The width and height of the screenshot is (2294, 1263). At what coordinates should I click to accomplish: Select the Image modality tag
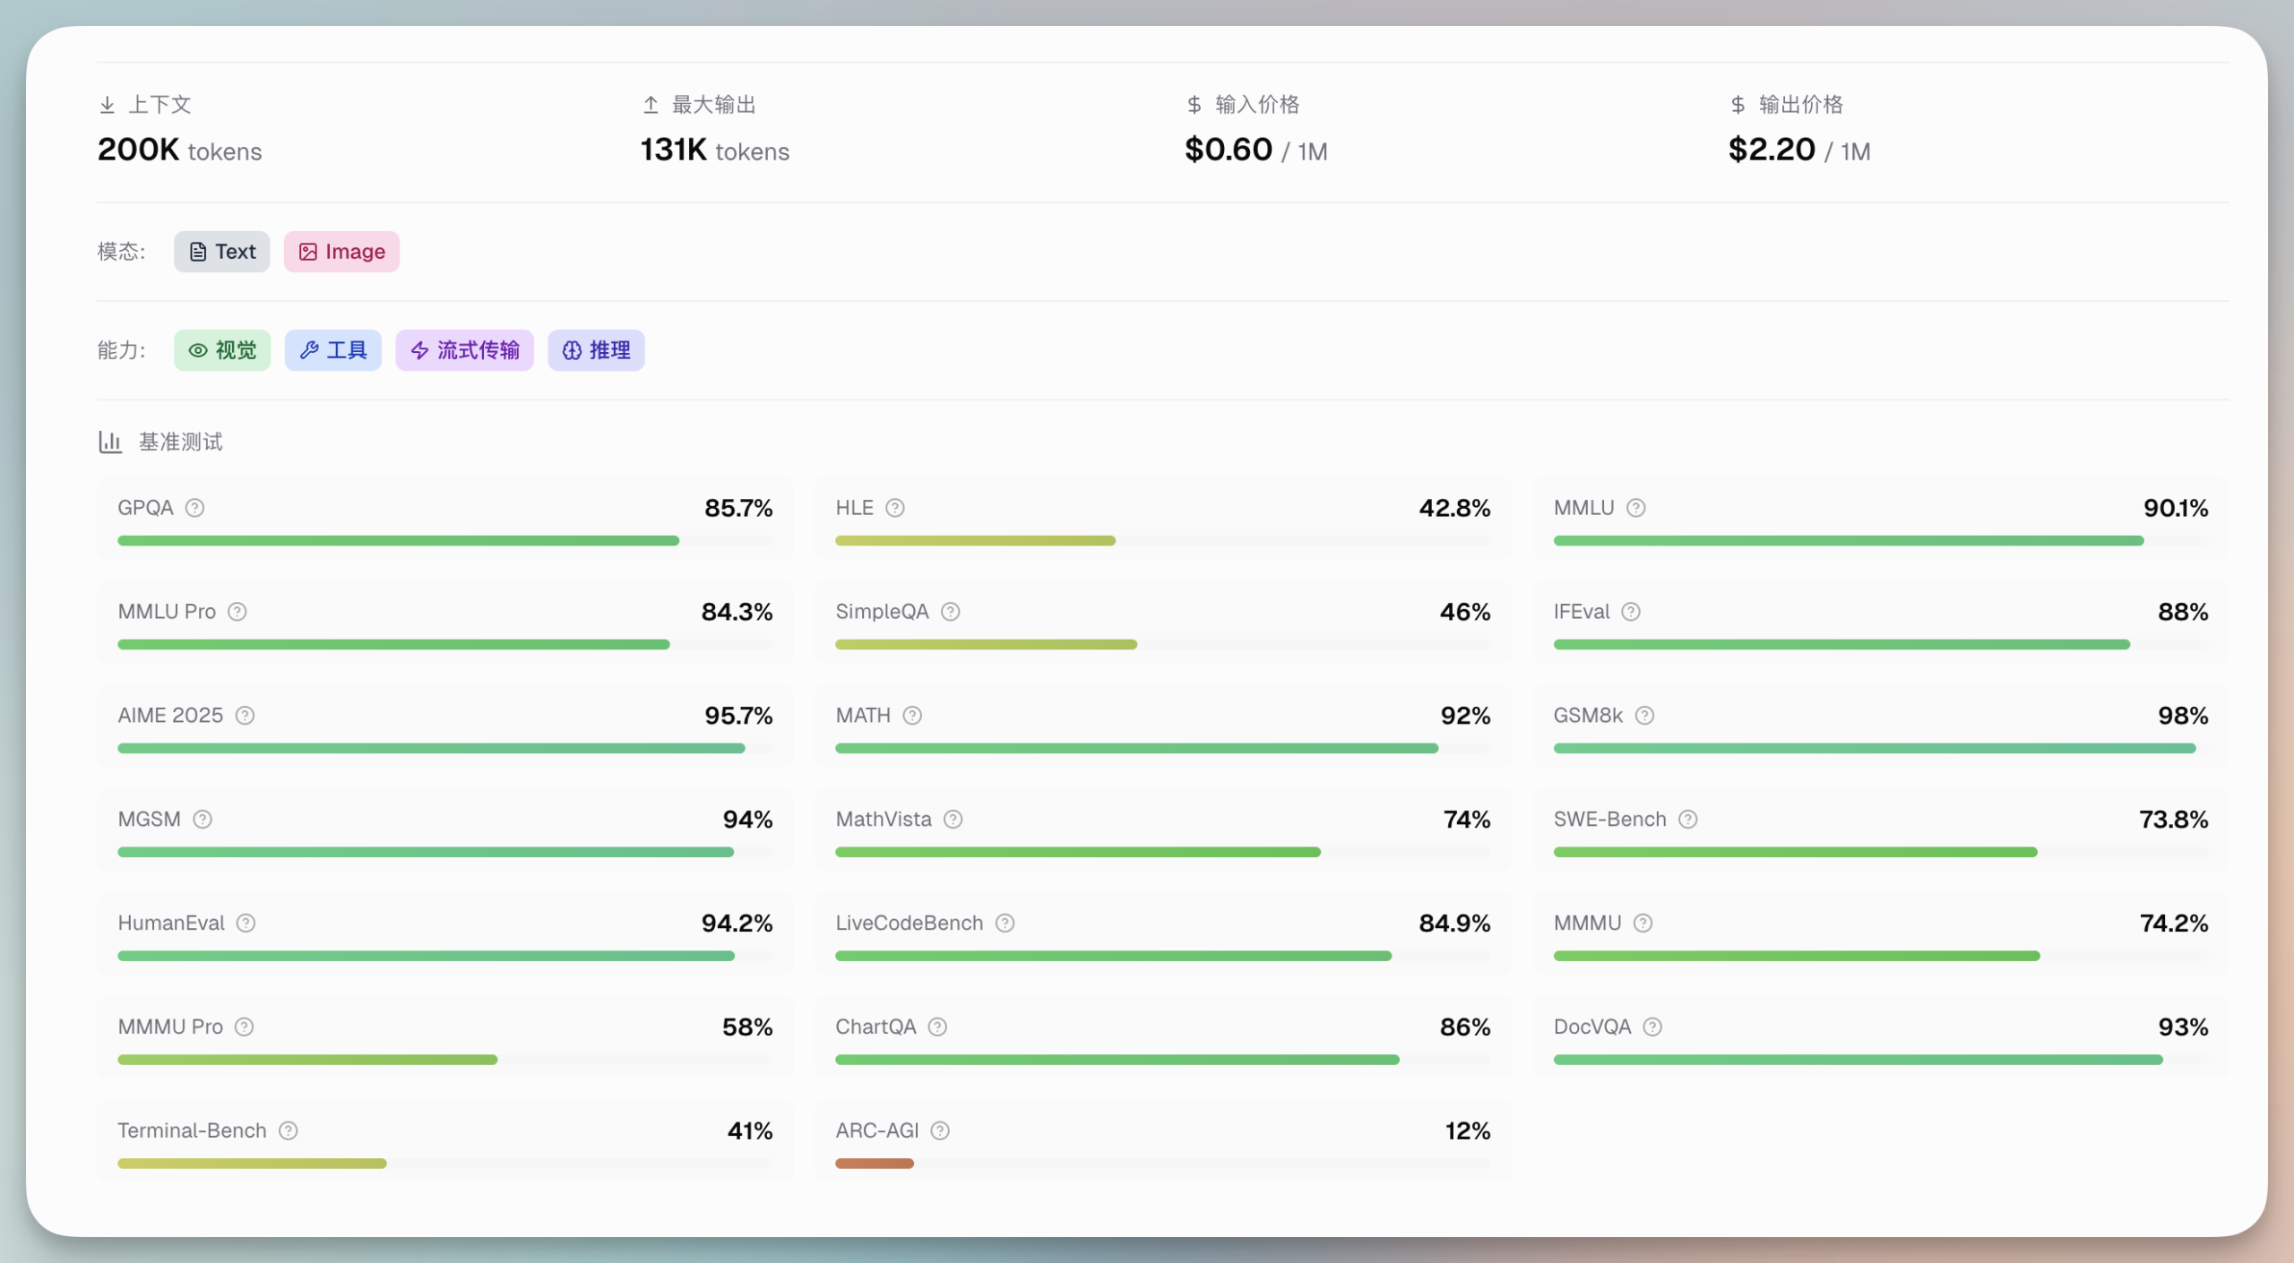click(341, 252)
